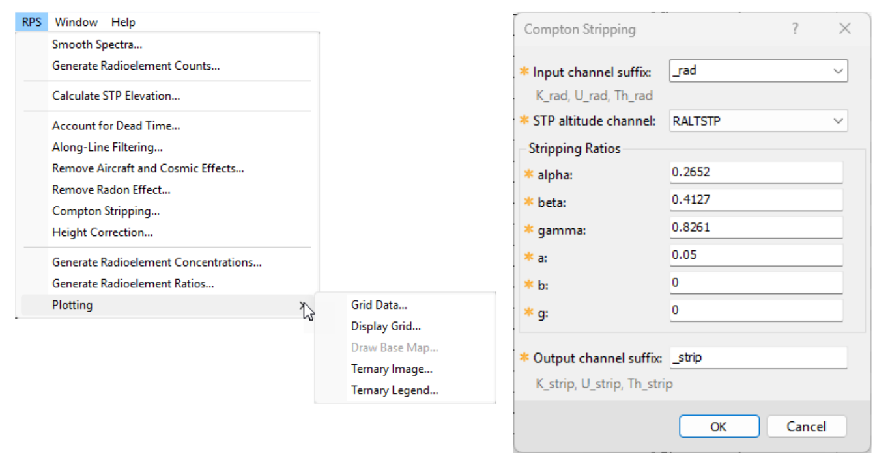Expand the Plotting submenu
Screen dimensions: 890x465
(x=72, y=305)
